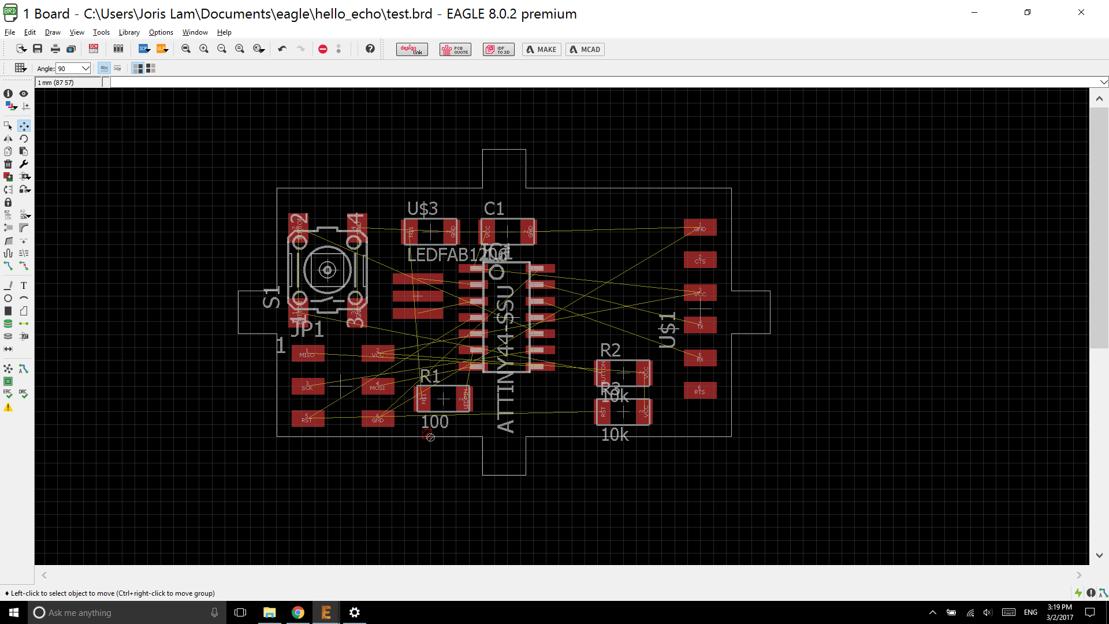Open the Library menu
Screen dimensions: 1109x624
pyautogui.click(x=129, y=32)
